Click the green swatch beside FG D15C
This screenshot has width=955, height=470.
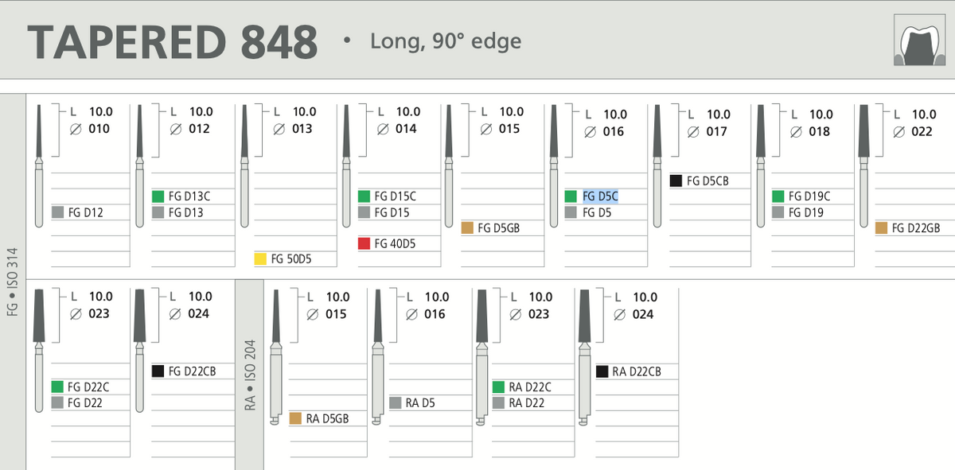click(364, 196)
